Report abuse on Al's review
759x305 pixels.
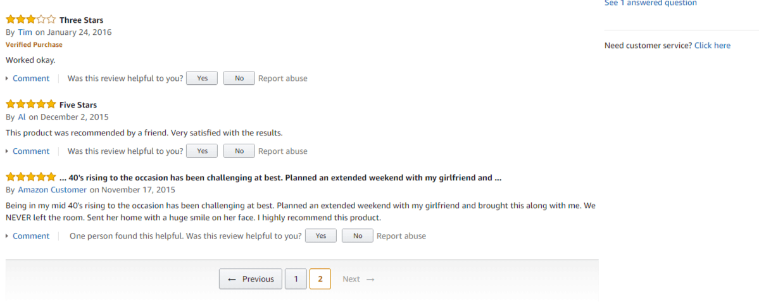pyautogui.click(x=283, y=151)
